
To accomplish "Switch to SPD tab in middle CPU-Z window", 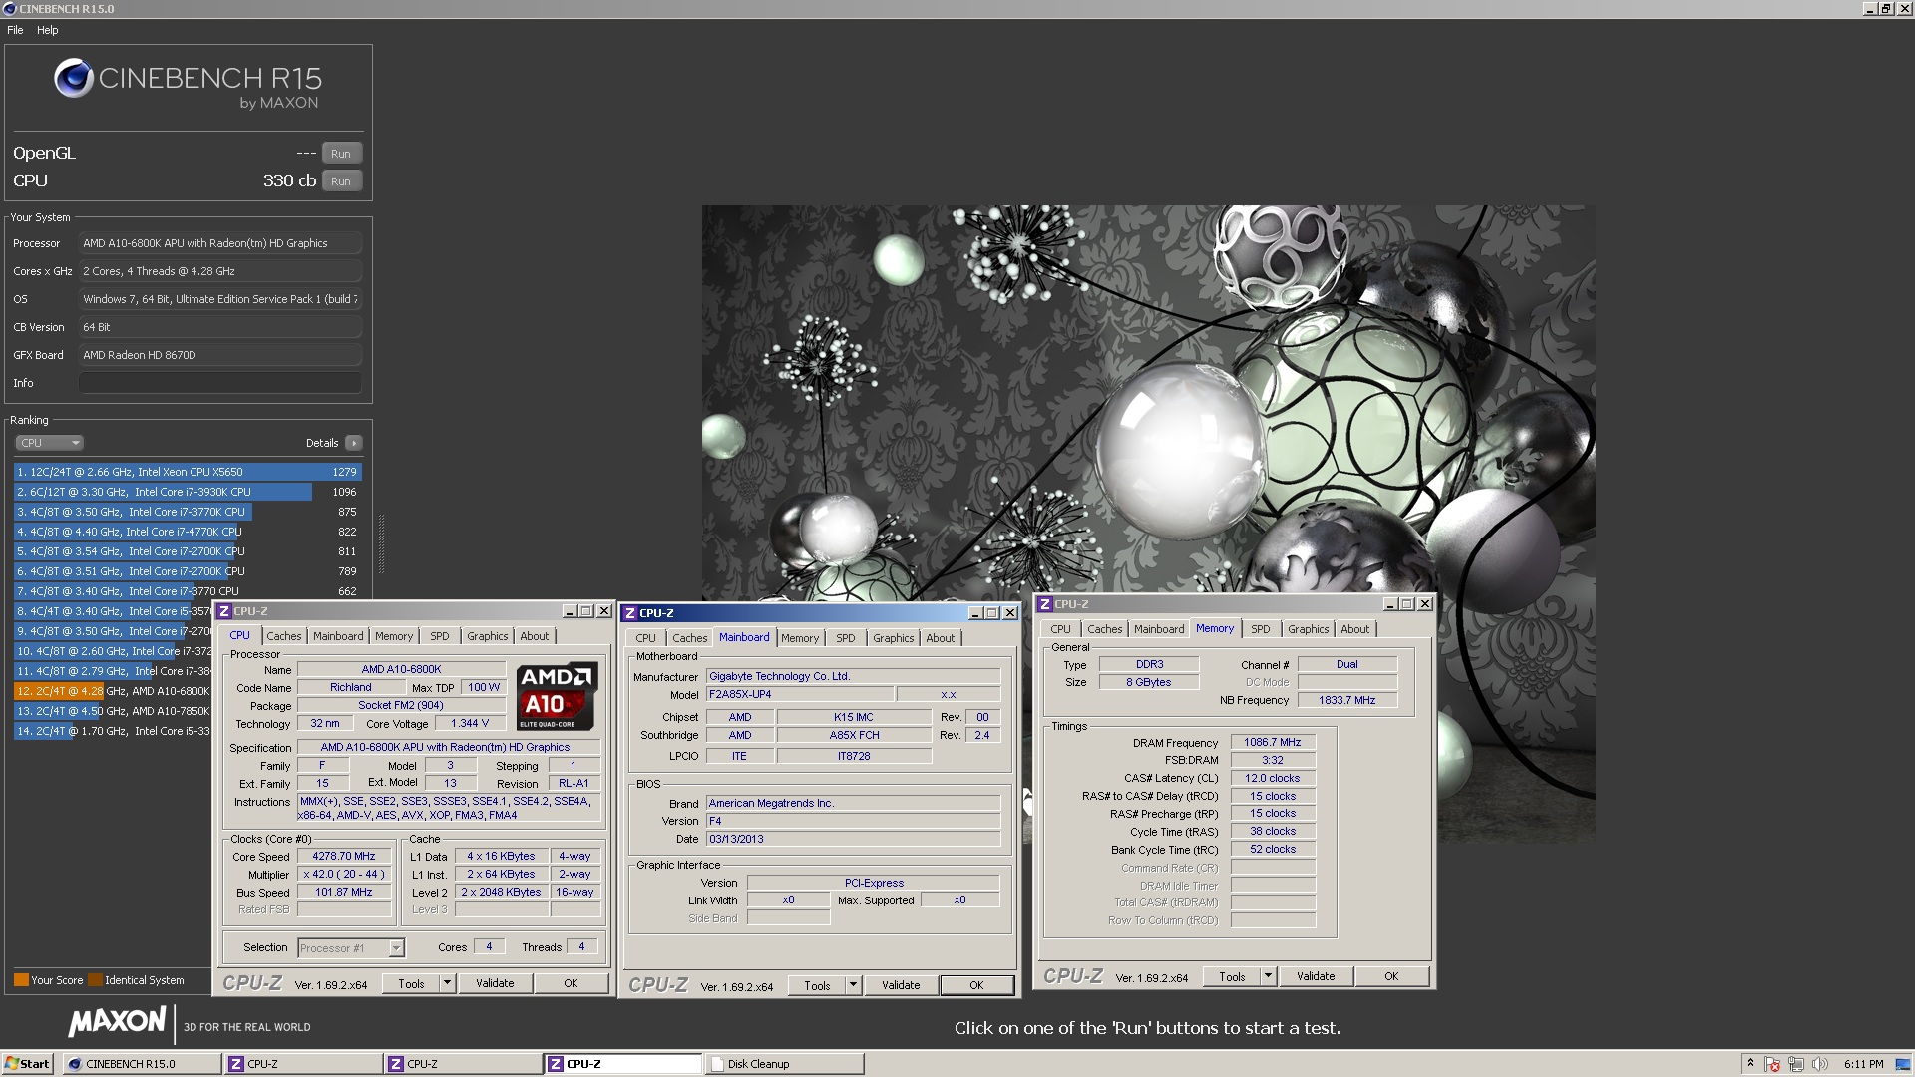I will 846,638.
